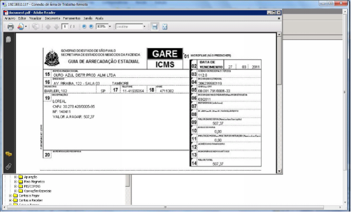Click the collaborate people-and-page icon
Viewport: 352px width, 212px height.
[20, 27]
